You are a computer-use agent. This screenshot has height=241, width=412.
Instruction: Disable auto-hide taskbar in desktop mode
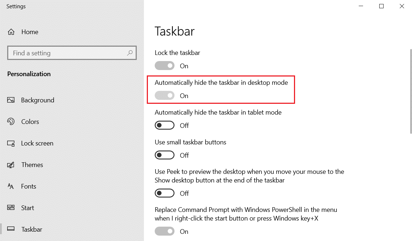(164, 96)
